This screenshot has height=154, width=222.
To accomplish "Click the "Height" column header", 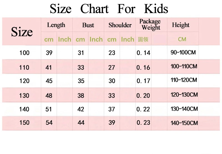I will pos(181,25).
